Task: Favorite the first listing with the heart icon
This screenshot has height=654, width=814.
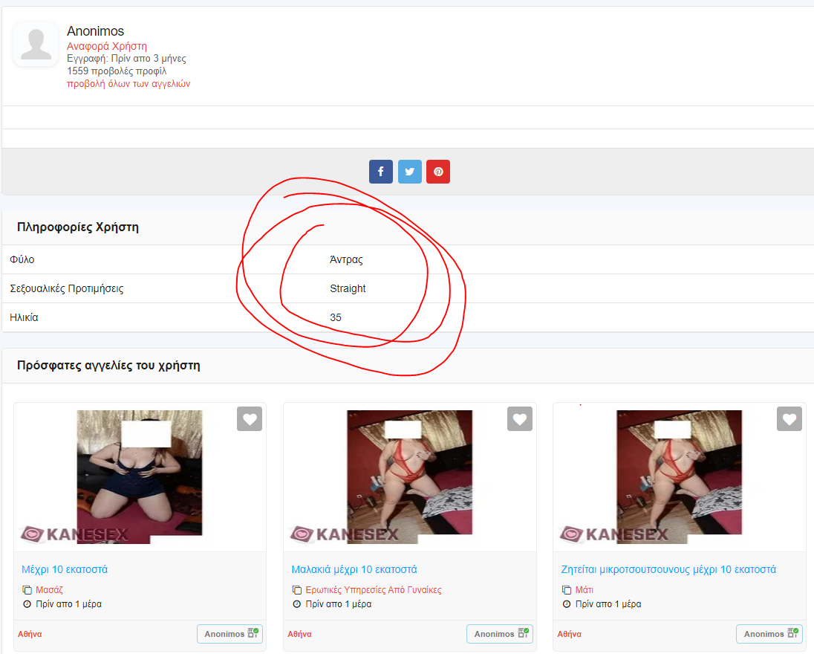Action: 250,419
